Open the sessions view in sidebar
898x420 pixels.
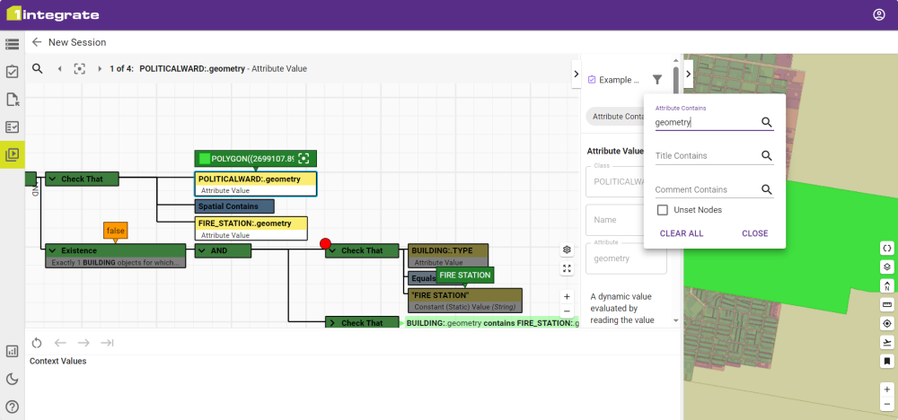point(13,154)
